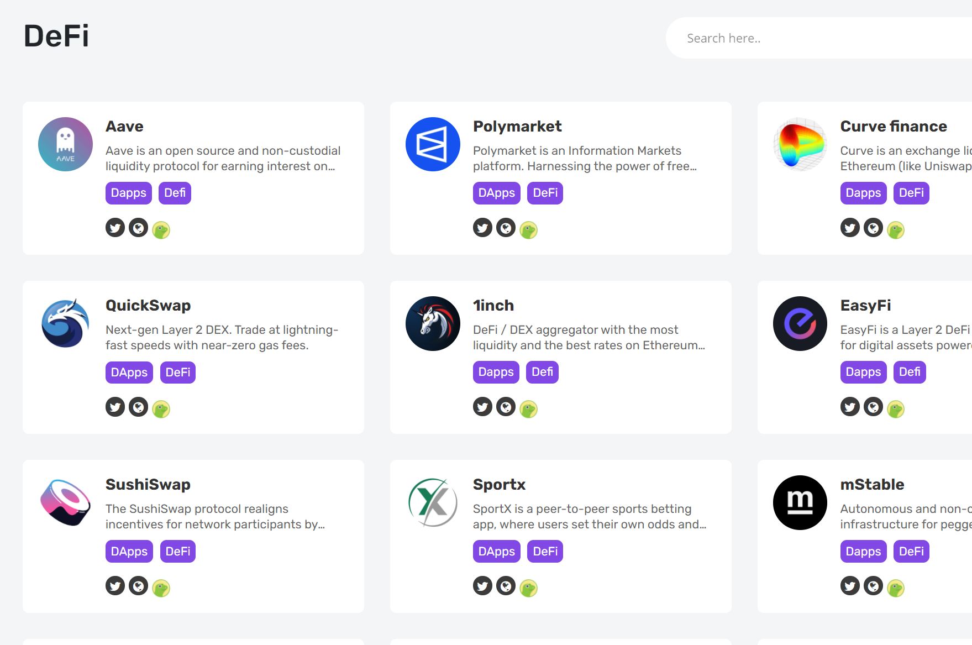This screenshot has width=972, height=645.
Task: Click QuickSwap's CoinGecko gecko icon
Action: coord(161,409)
